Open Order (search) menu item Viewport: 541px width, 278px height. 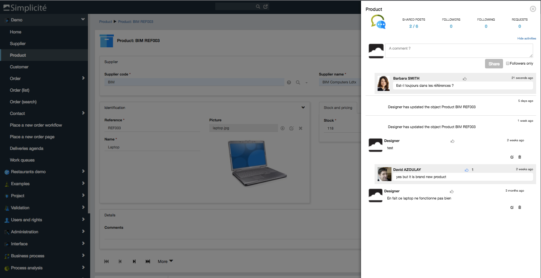click(23, 102)
